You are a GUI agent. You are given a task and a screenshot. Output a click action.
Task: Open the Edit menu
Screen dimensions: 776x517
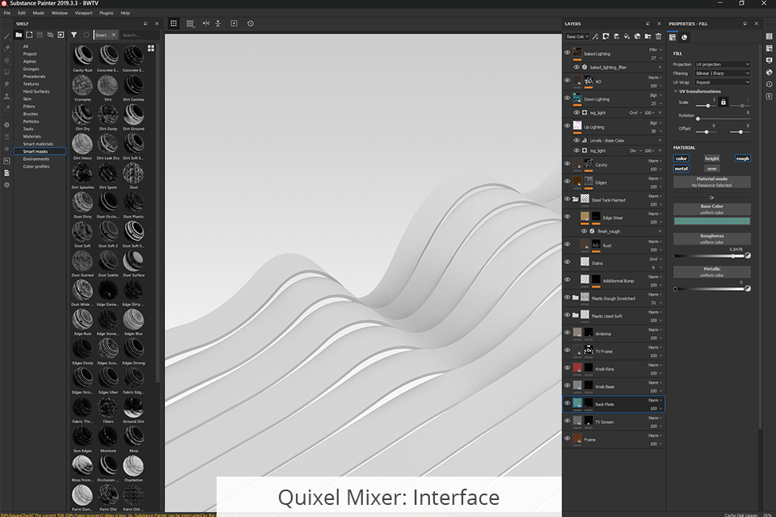(x=22, y=13)
